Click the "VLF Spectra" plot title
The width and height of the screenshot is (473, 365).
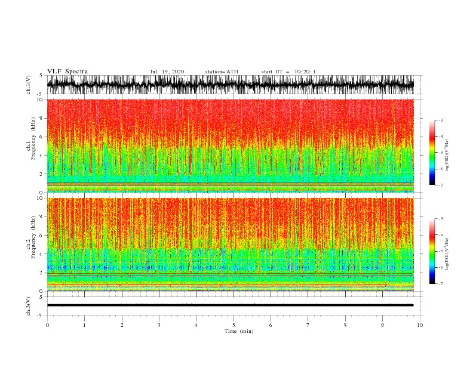pos(67,72)
